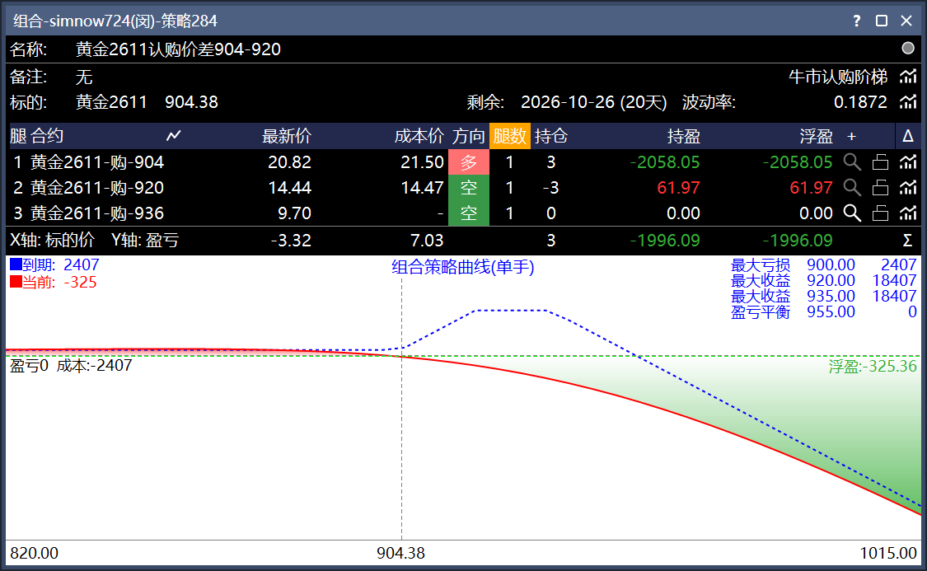Screen dimensions: 927x571
Task: Toggle direction 多 for leg 1
Action: tap(469, 162)
